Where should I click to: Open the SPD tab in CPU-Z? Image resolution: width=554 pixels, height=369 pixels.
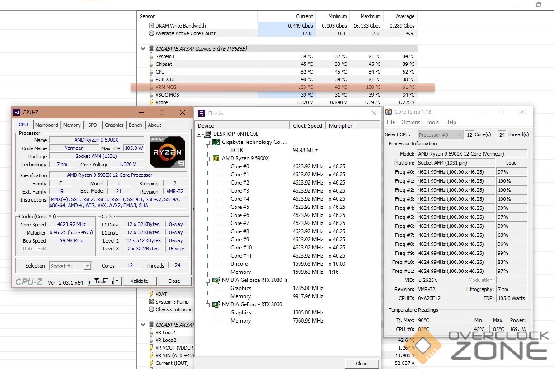93,125
